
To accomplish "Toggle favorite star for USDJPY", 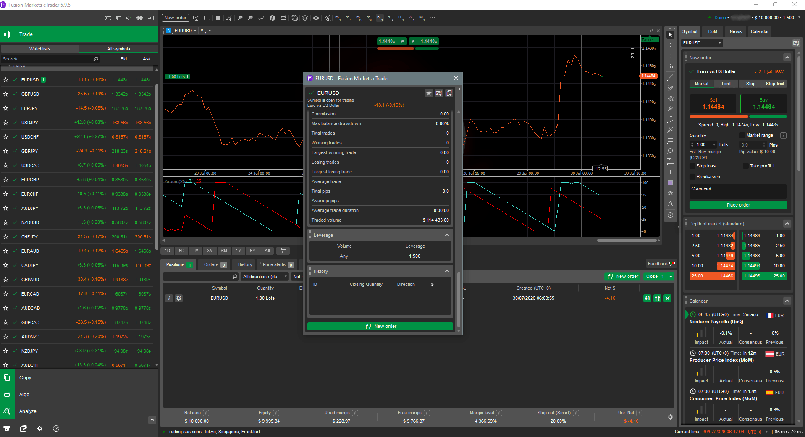I will tap(6, 123).
